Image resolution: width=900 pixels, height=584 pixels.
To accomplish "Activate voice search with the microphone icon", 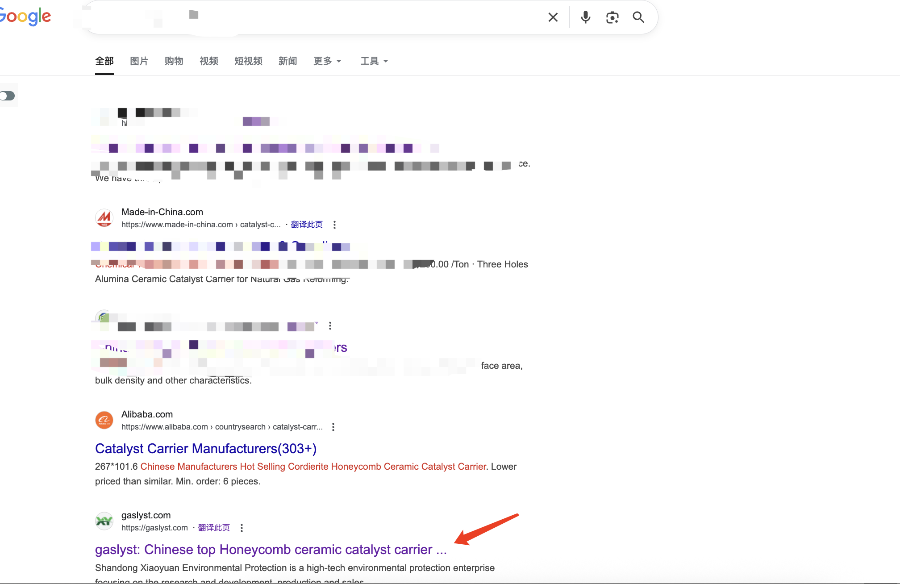I will pyautogui.click(x=585, y=17).
